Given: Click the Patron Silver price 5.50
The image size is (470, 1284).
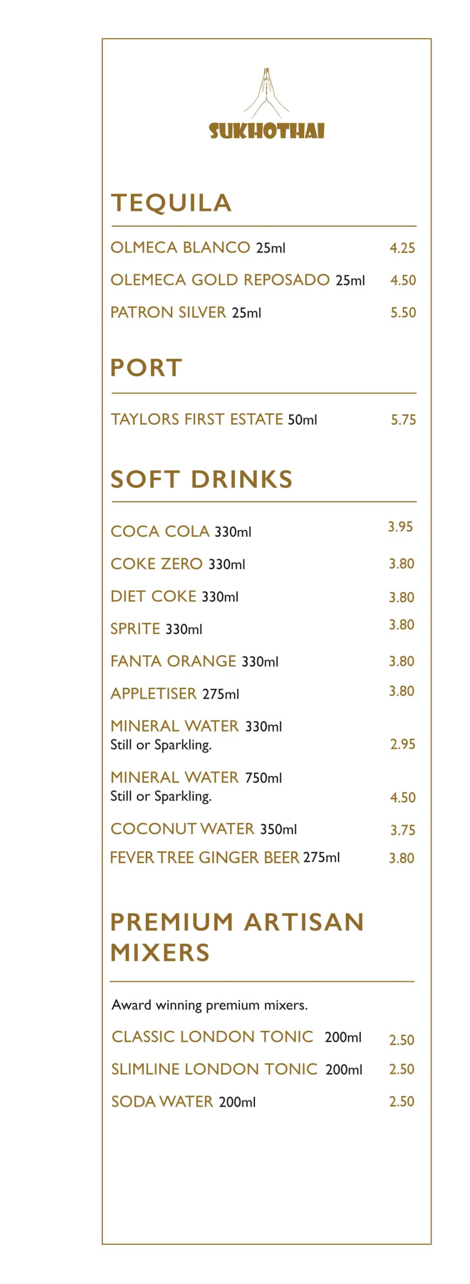Looking at the screenshot, I should [x=403, y=312].
